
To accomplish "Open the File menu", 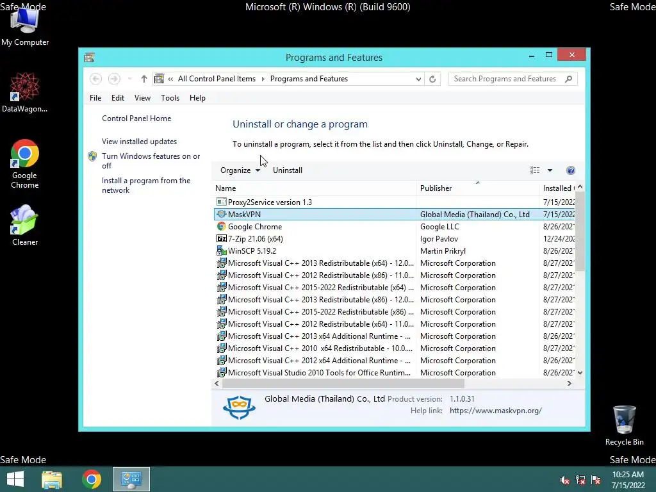I will click(95, 98).
